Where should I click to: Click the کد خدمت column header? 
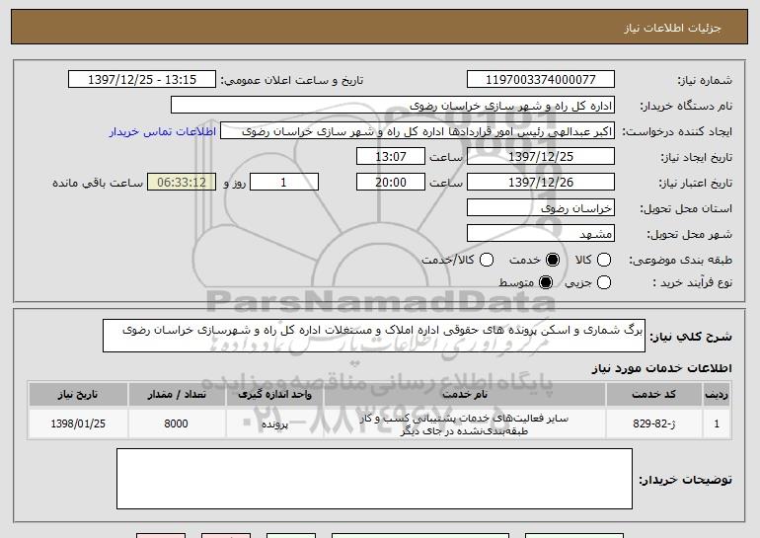[653, 395]
